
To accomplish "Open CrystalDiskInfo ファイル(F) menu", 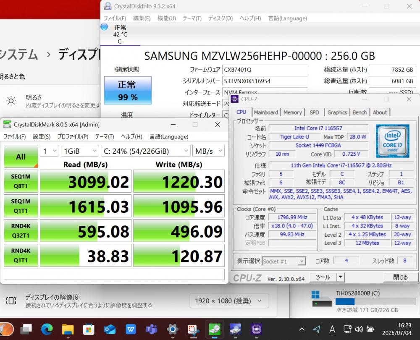I will click(x=115, y=18).
